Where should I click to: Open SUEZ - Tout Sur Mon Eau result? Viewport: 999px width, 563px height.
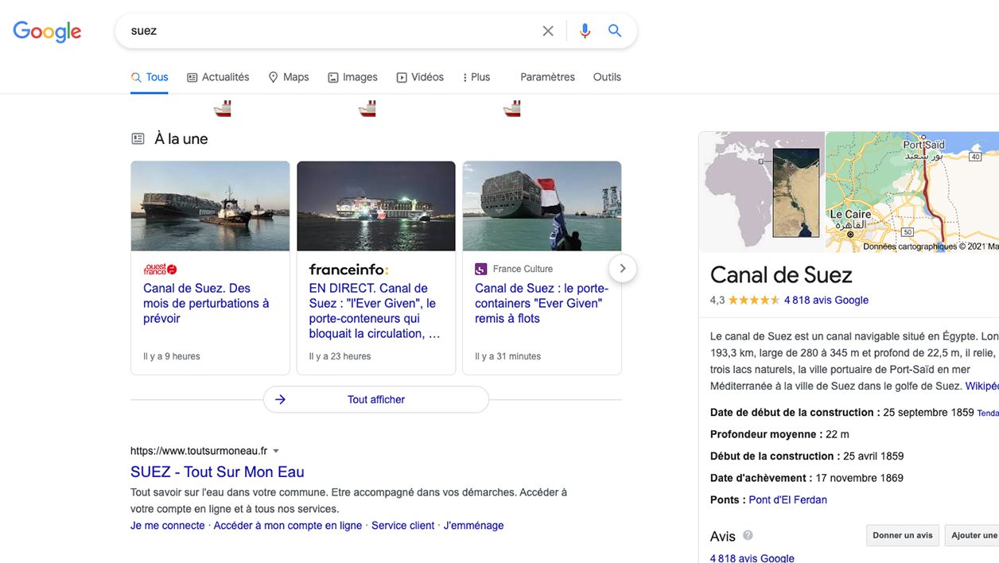coord(217,472)
